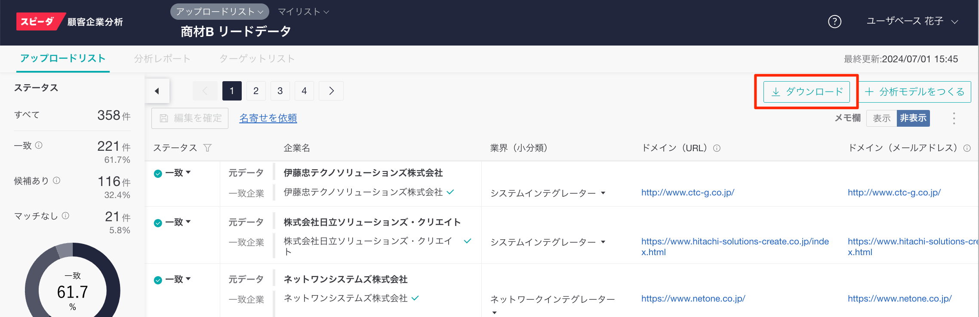Screen dimensions: 979x317
Task: Switch to the ターゲットリスト tab
Action: [257, 59]
